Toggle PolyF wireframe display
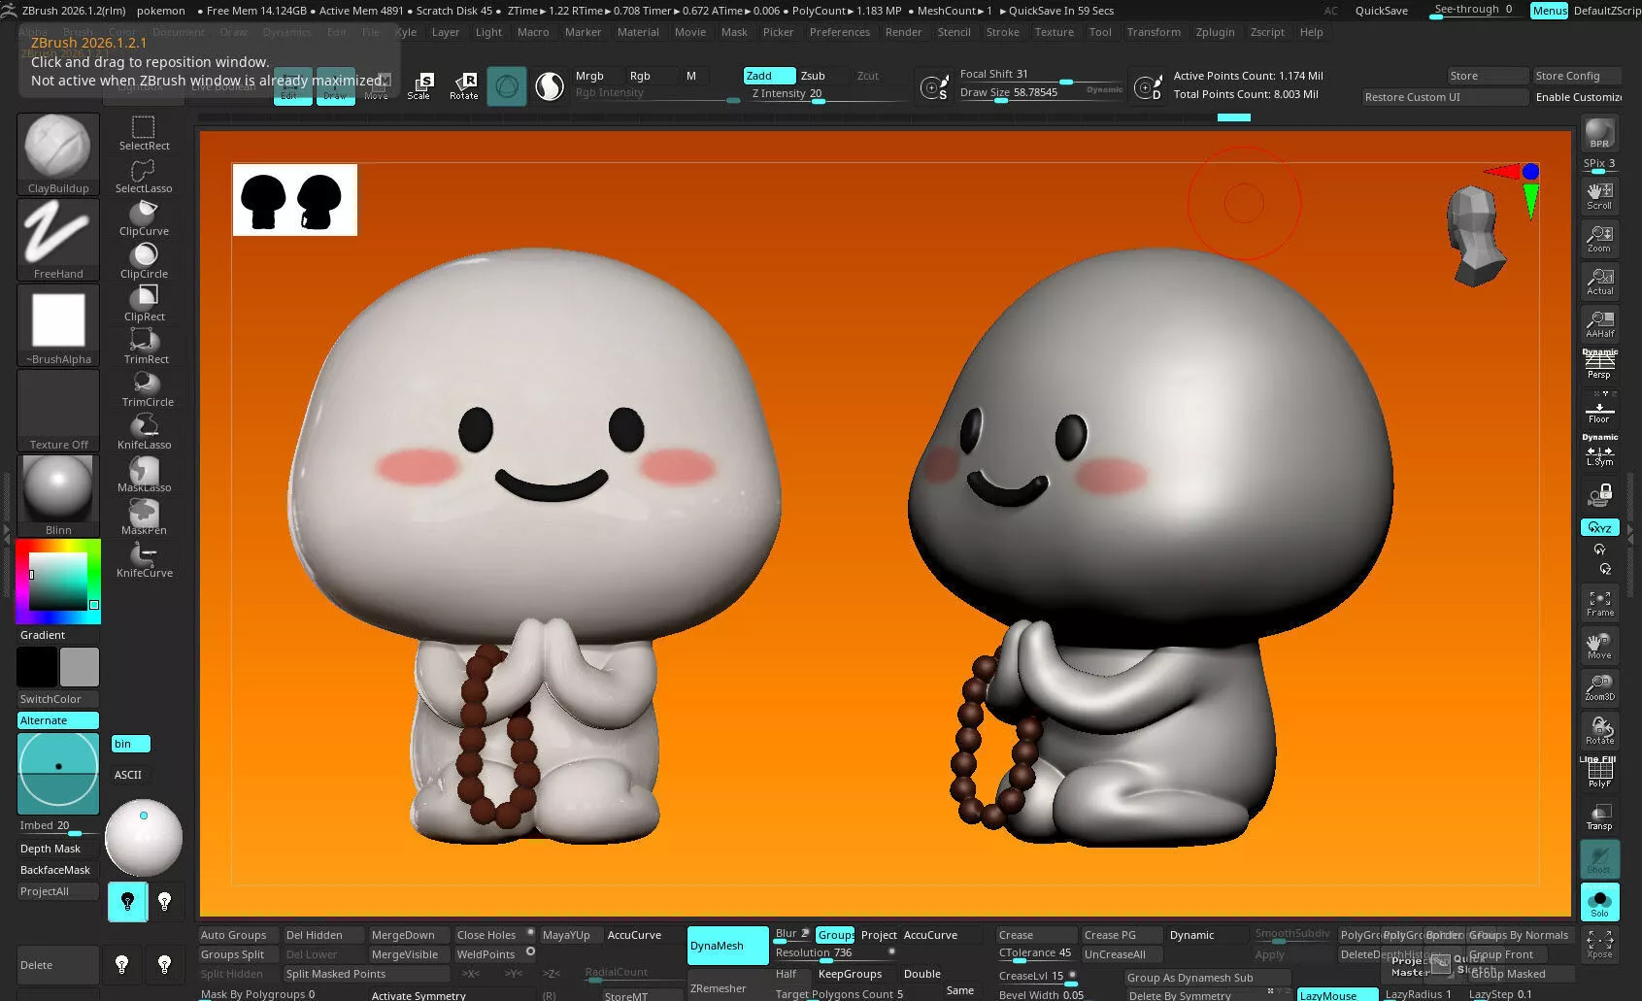 [1599, 772]
